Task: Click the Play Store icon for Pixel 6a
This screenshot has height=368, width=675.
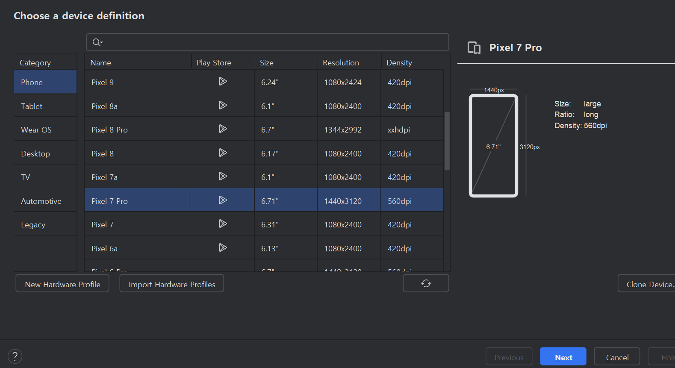Action: (x=223, y=247)
